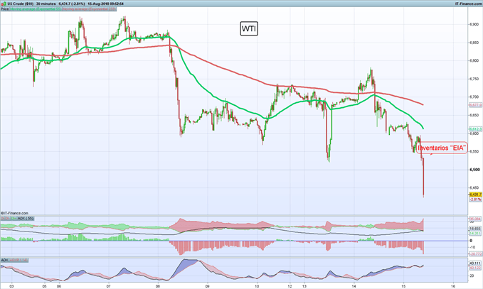Open the IT-Finance.com link at top right

[468, 4]
